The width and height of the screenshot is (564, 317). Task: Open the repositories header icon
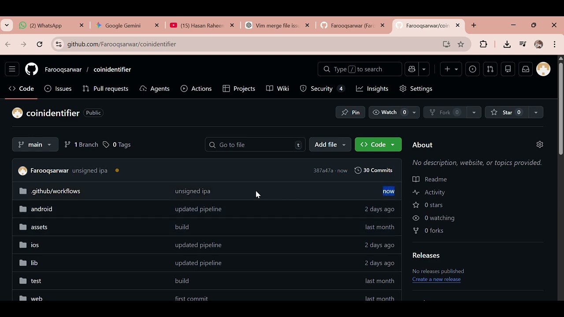pos(508,69)
